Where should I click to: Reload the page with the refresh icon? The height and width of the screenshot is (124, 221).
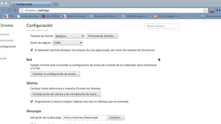click(x=9, y=10)
